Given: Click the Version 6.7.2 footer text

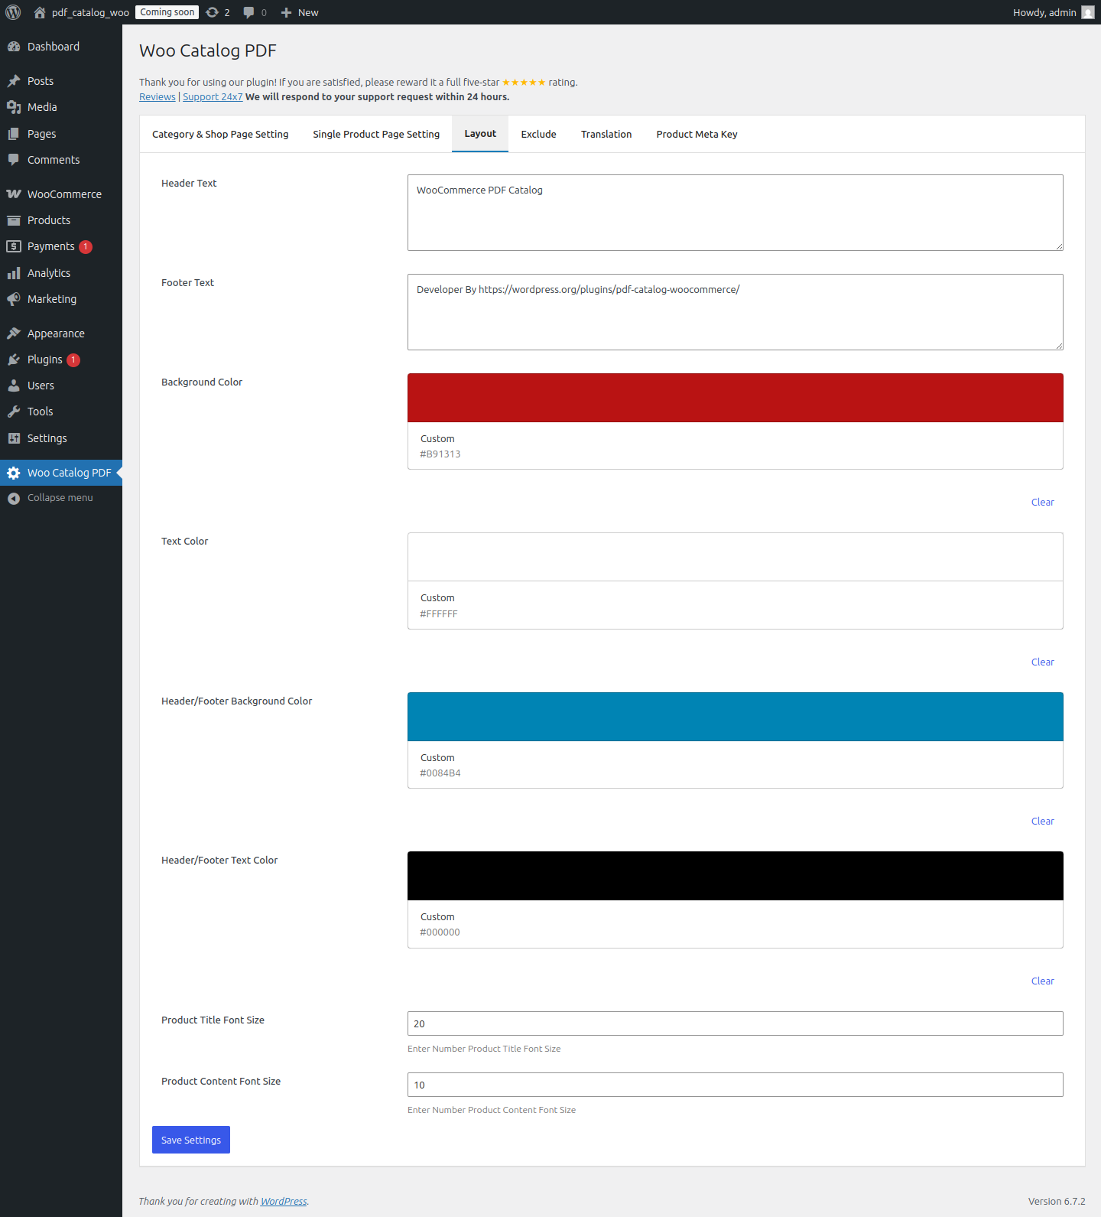Looking at the screenshot, I should click(1057, 1202).
